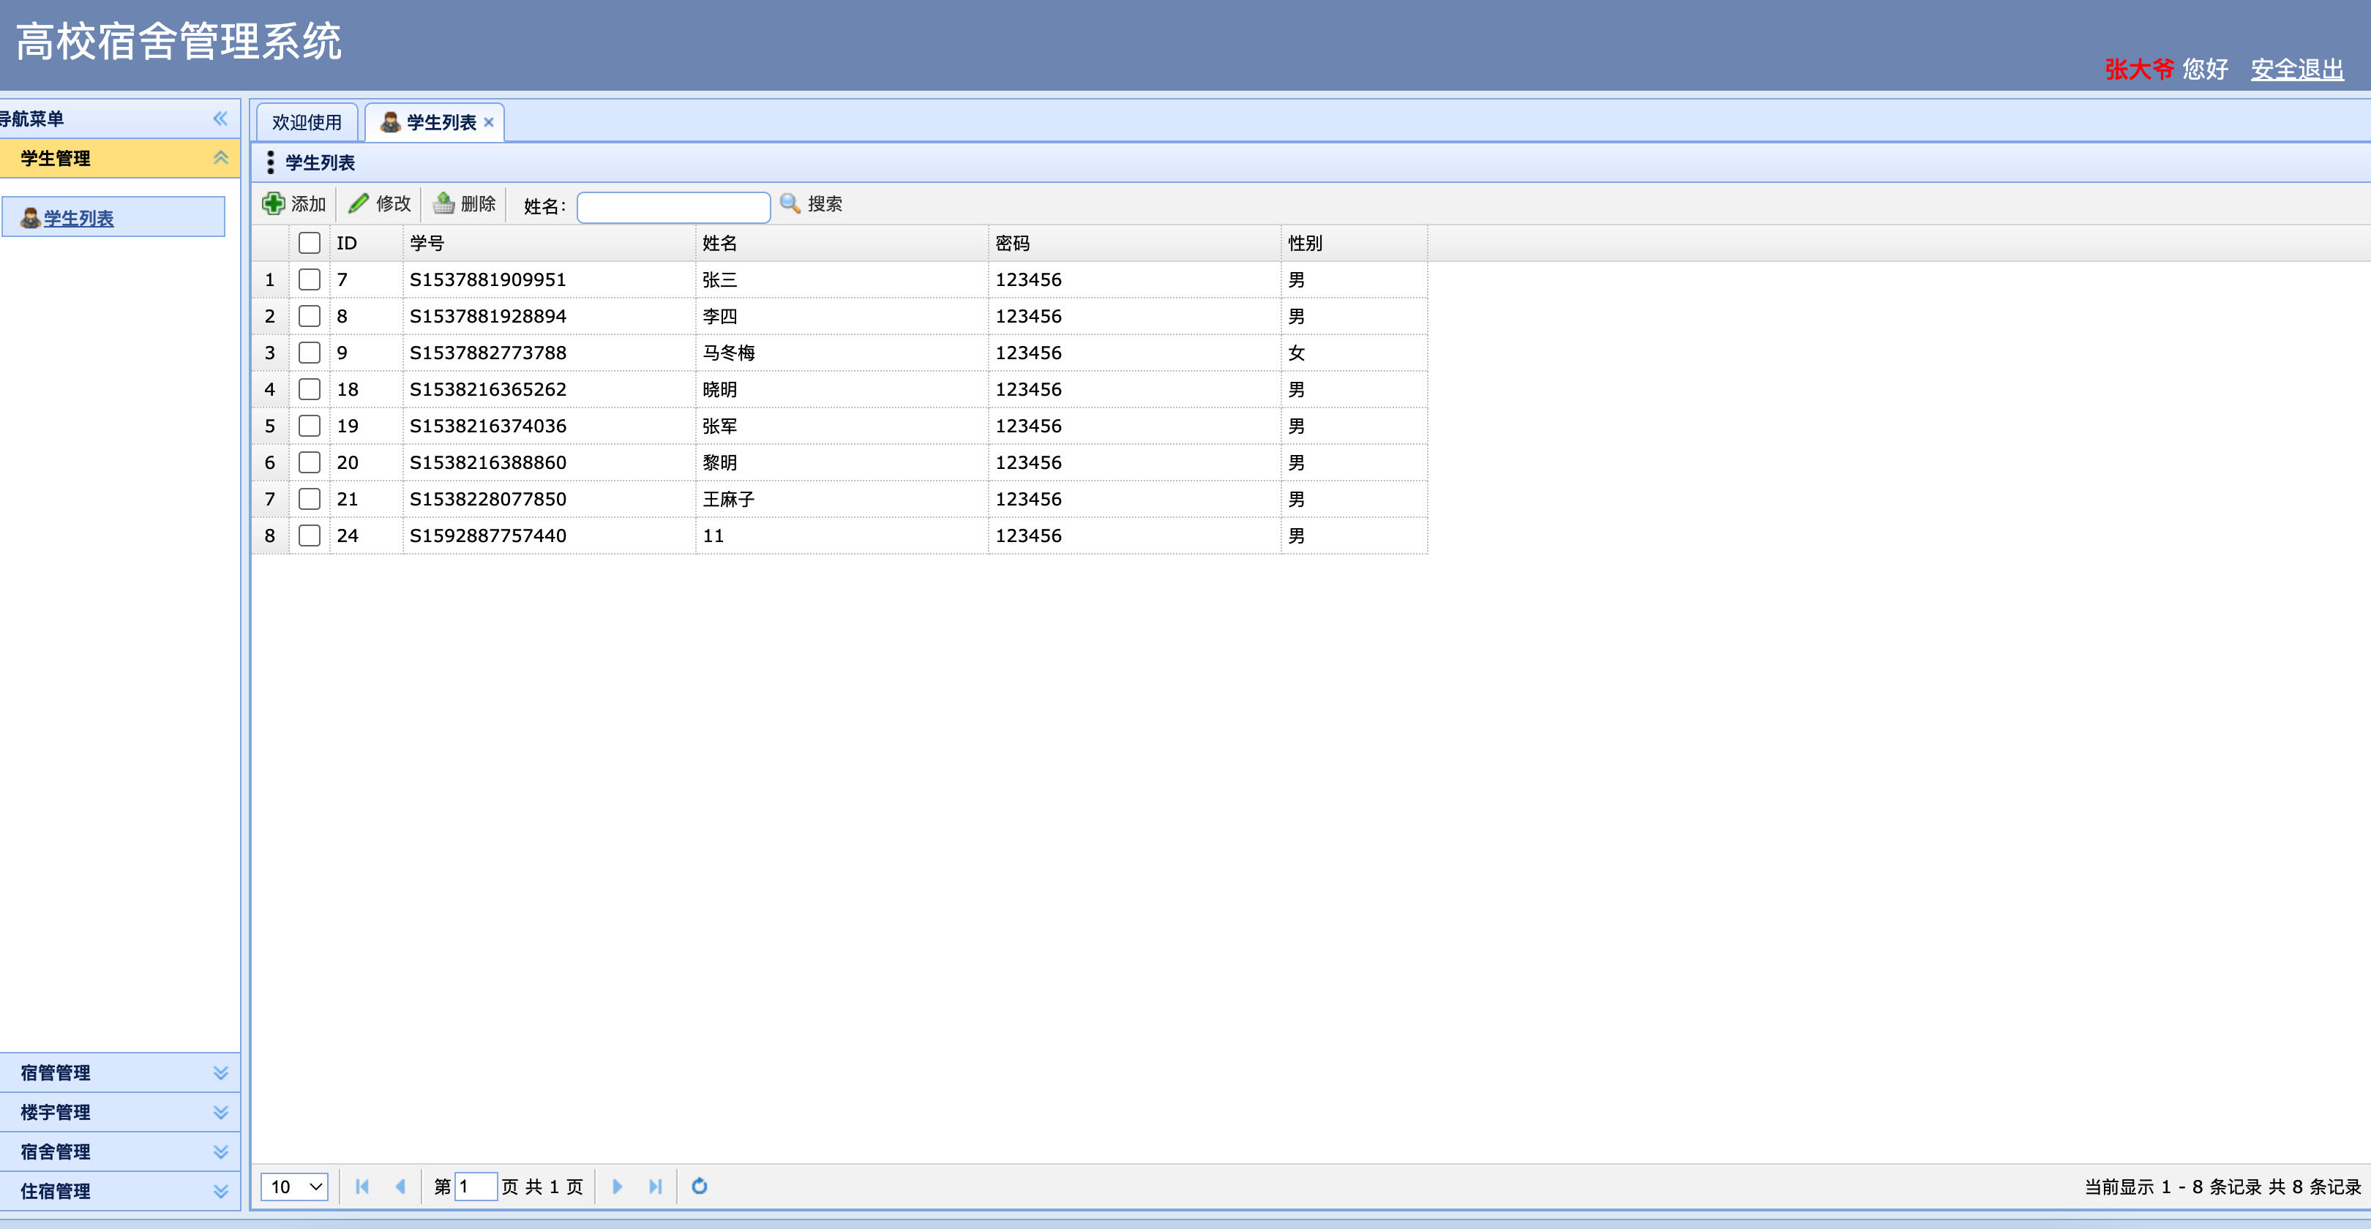Jump to the first page with the pager icon
This screenshot has width=2371, height=1229.
363,1186
